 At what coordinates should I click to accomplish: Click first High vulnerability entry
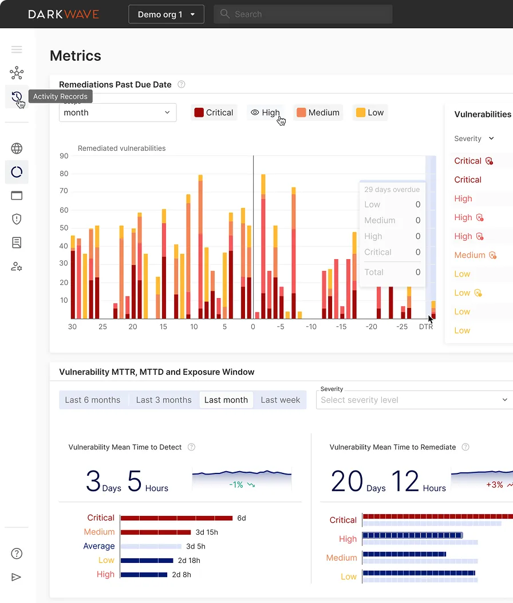point(463,199)
